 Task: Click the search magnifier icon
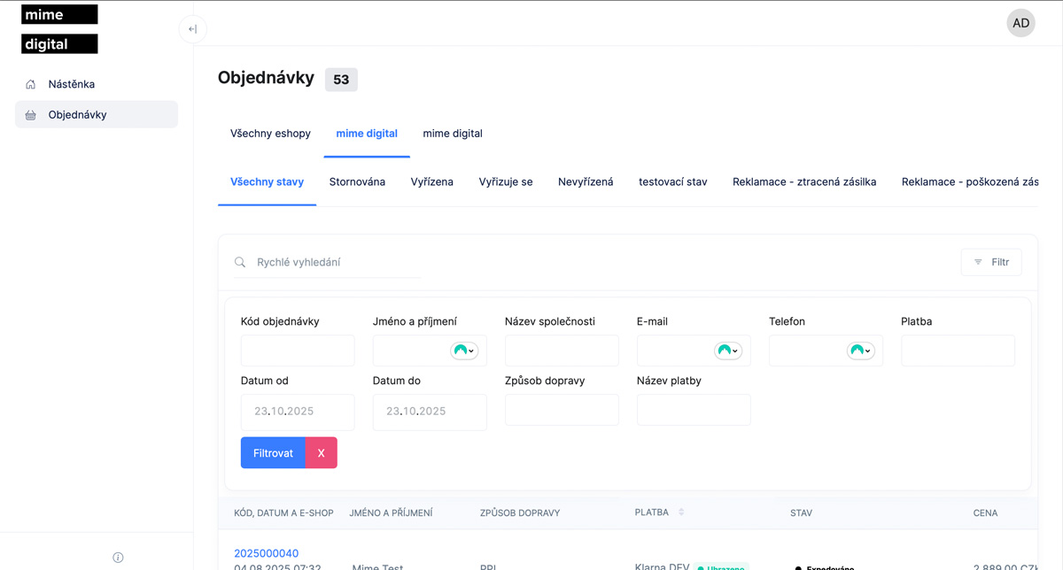(240, 262)
